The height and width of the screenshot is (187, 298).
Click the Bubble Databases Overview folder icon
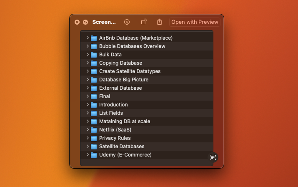tap(94, 46)
